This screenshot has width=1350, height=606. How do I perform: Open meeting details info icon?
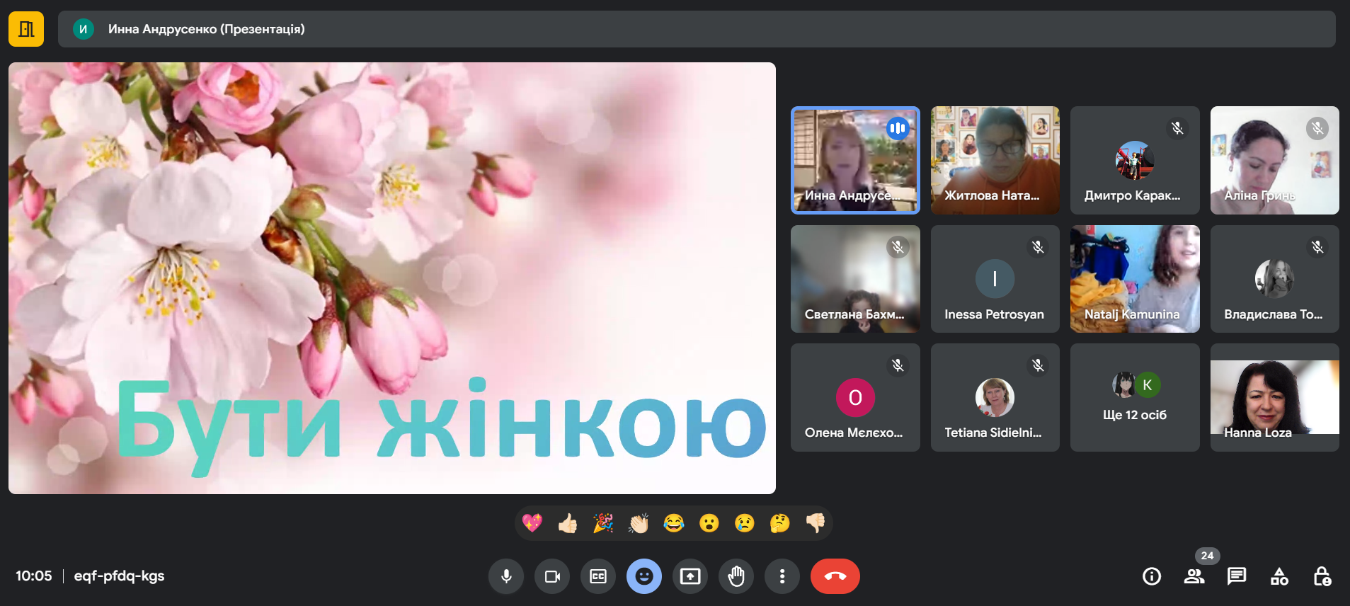1152,576
